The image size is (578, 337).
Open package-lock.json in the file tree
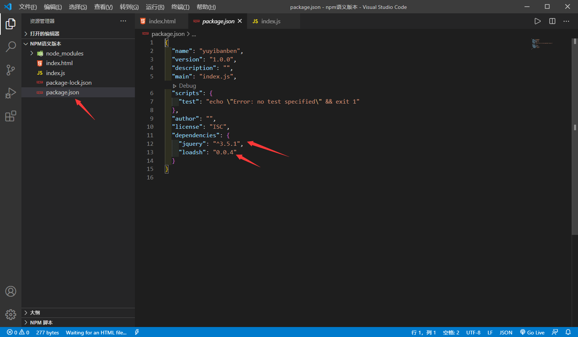78,83
